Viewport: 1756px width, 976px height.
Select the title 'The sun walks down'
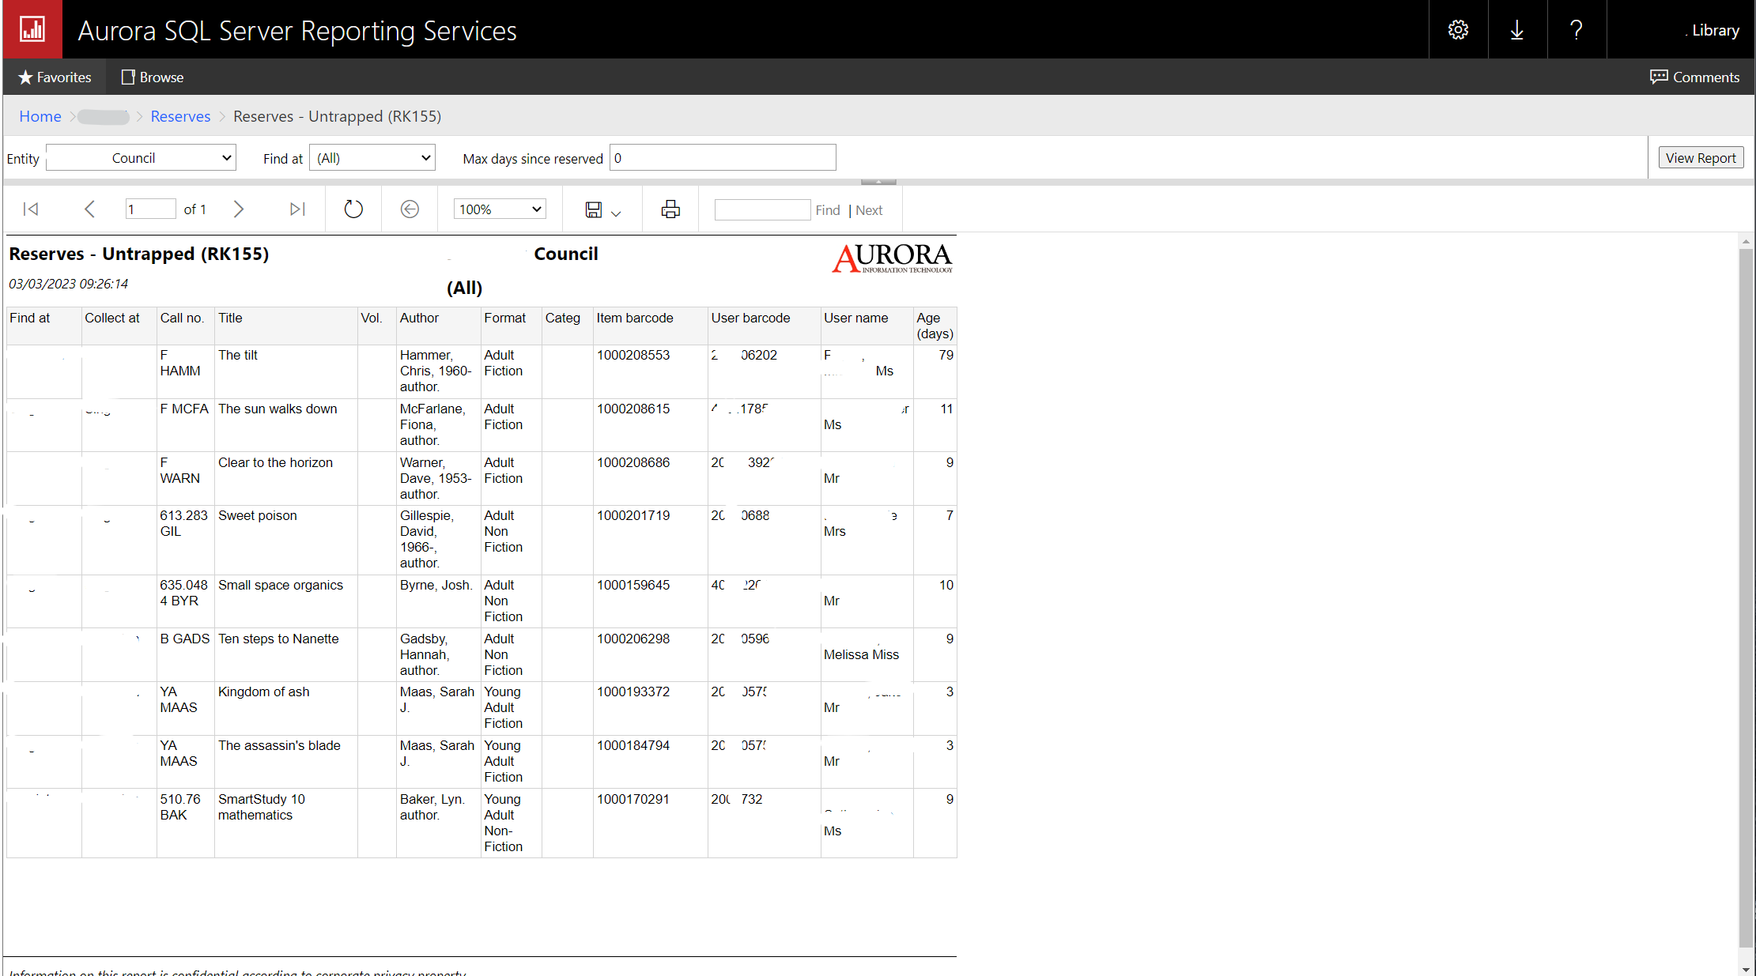(x=278, y=409)
